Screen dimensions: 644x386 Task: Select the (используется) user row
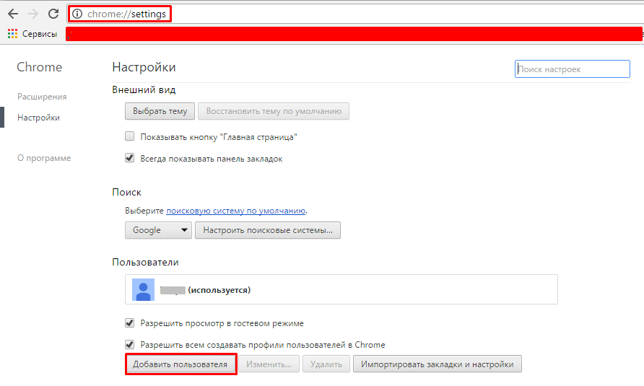[x=341, y=289]
